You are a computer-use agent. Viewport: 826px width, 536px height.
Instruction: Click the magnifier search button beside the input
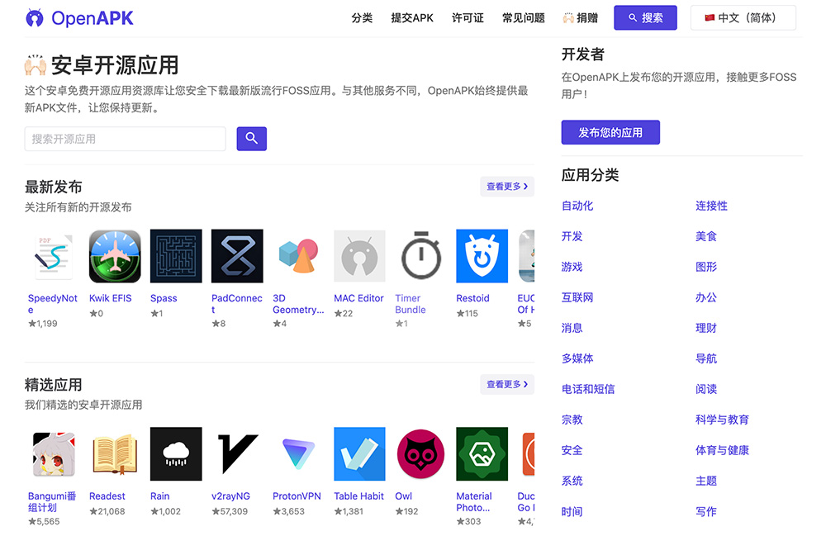(251, 139)
